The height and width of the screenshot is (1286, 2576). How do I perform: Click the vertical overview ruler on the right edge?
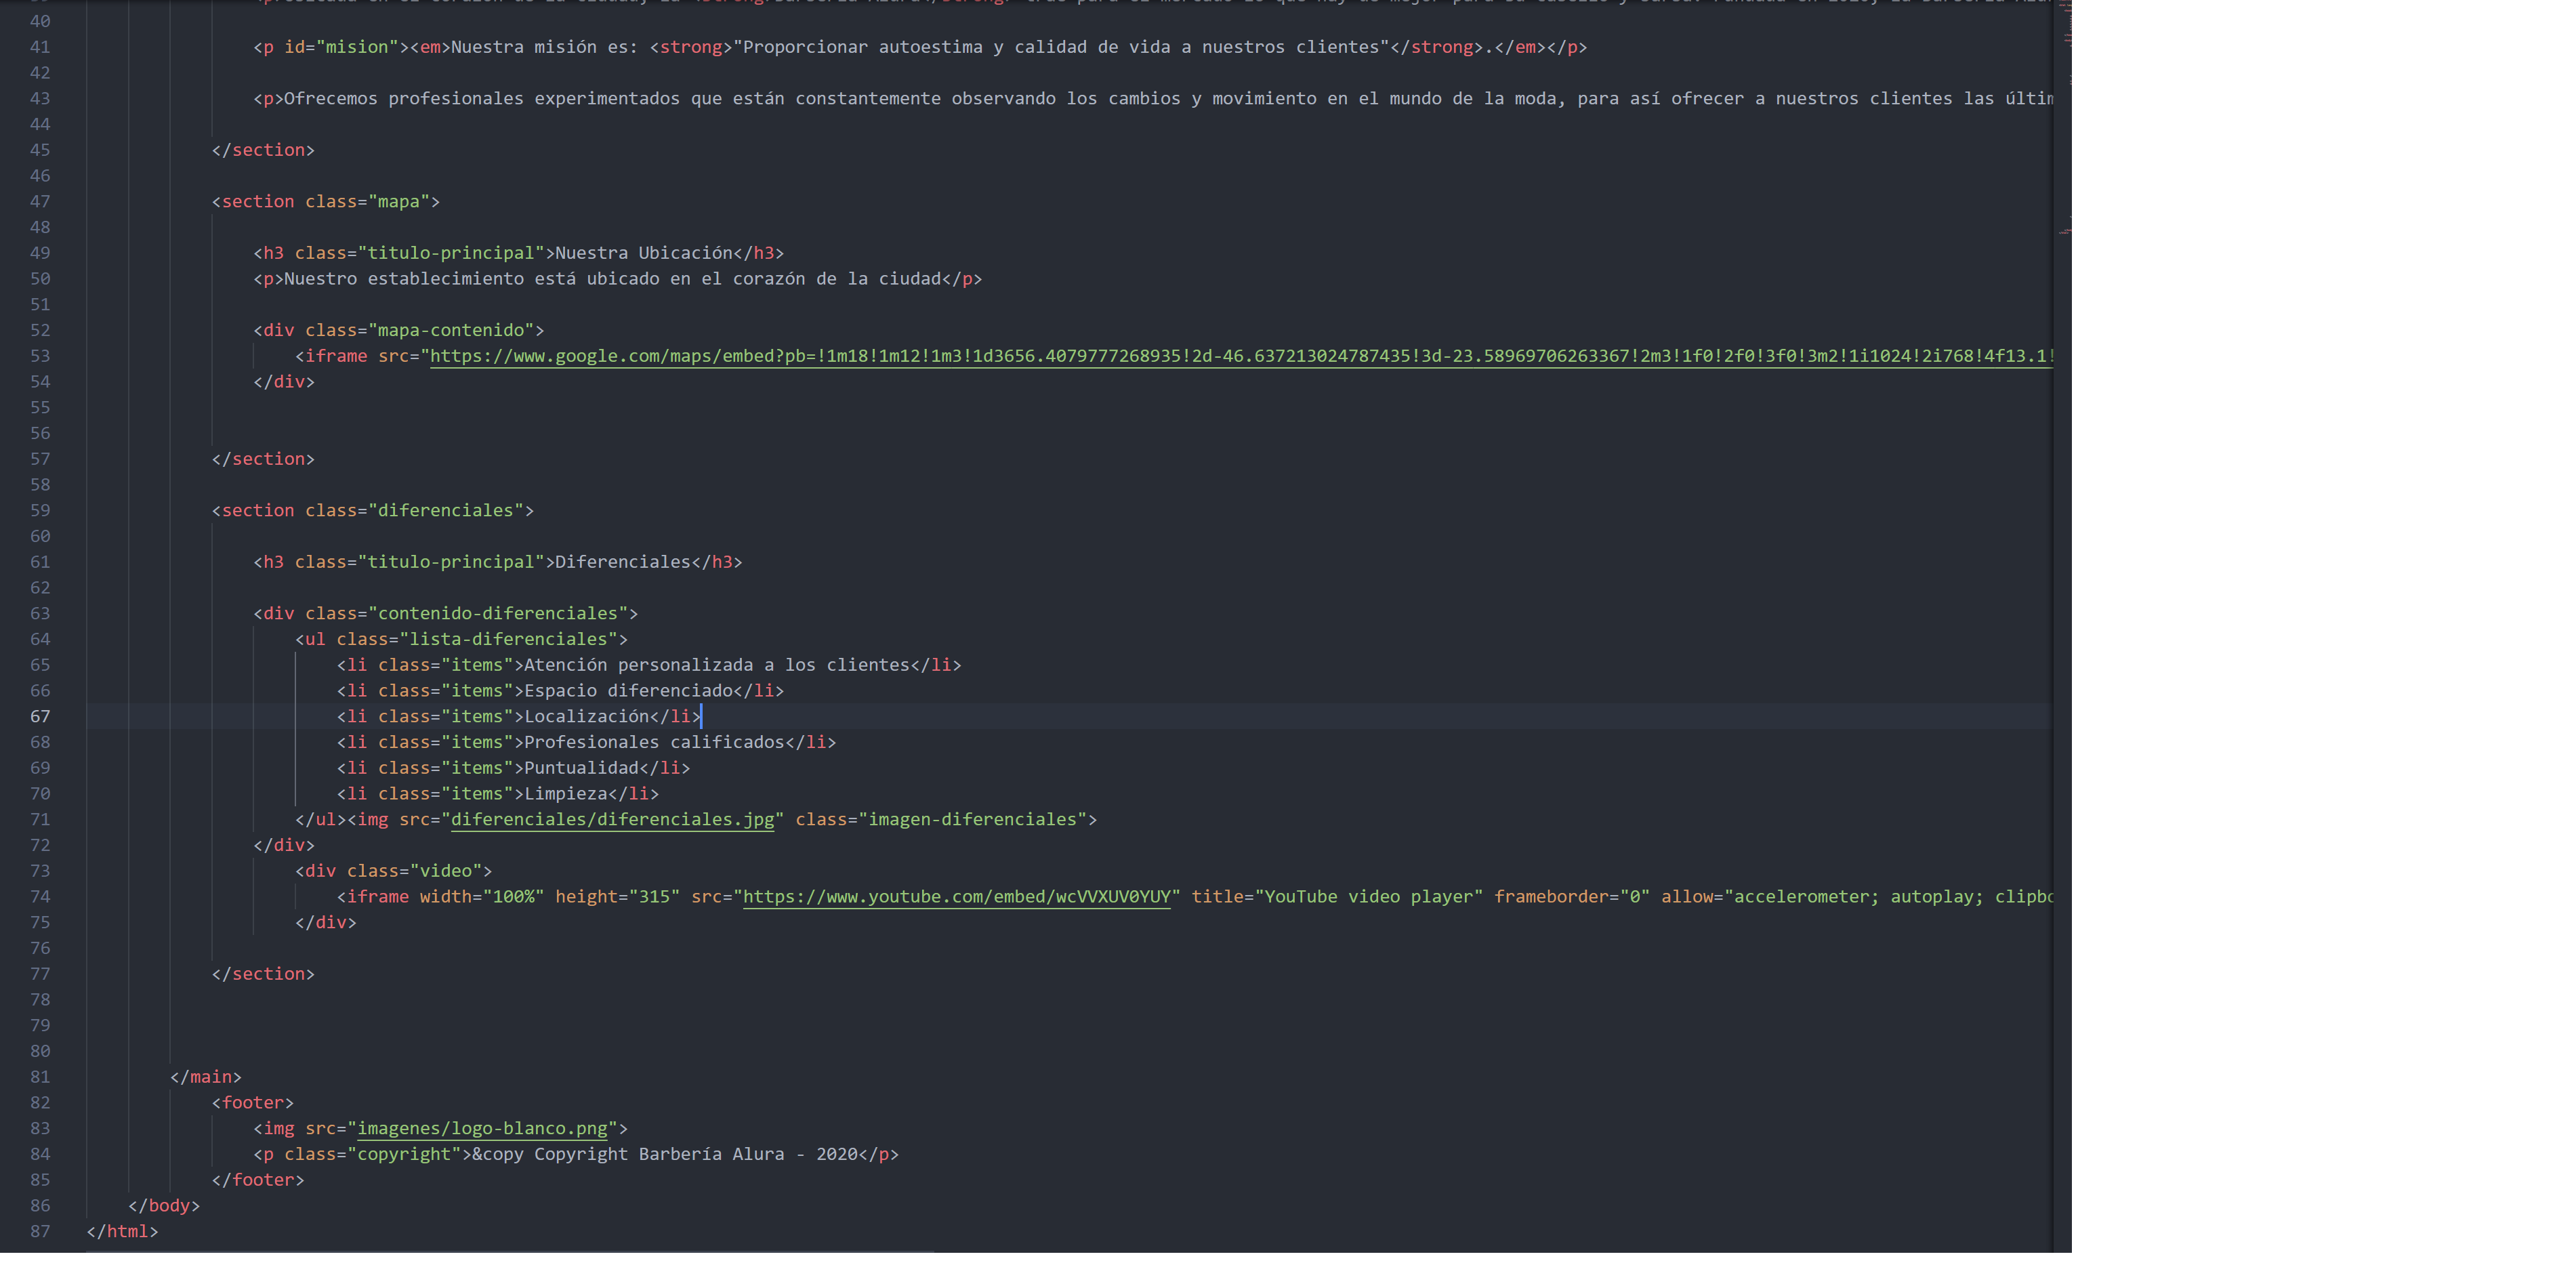click(x=2063, y=626)
